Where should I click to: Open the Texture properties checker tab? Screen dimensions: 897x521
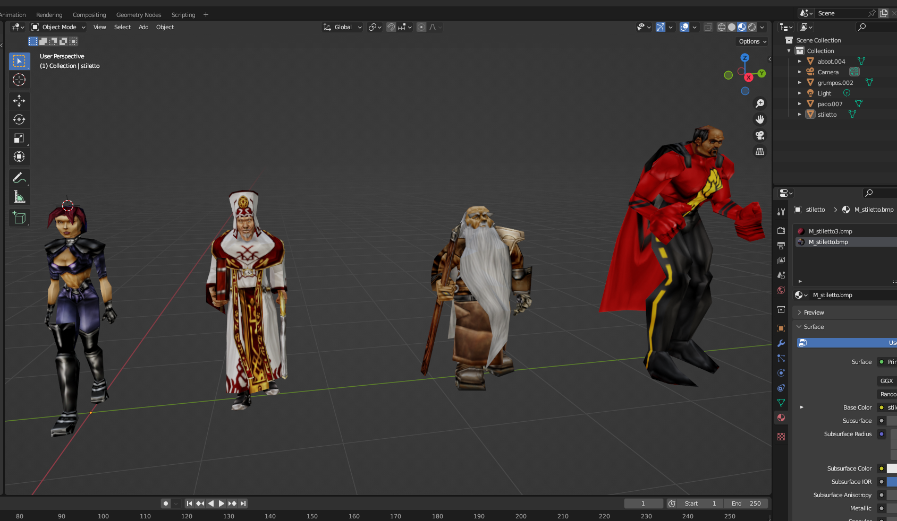[x=781, y=436]
